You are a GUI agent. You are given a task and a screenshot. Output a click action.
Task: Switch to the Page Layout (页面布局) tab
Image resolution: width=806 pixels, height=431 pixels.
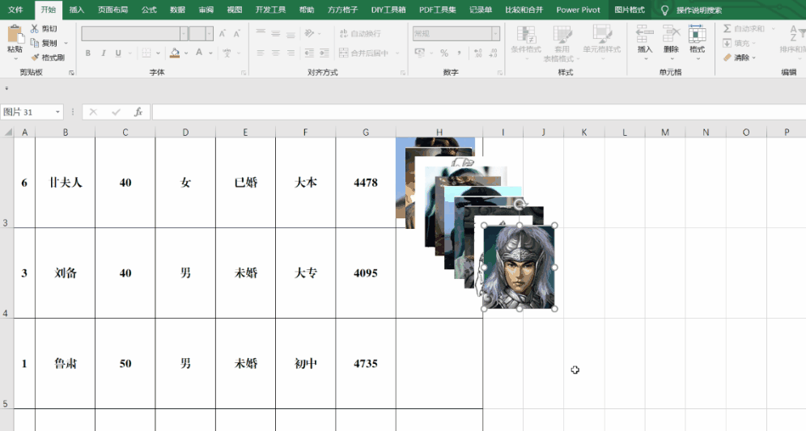coord(113,10)
